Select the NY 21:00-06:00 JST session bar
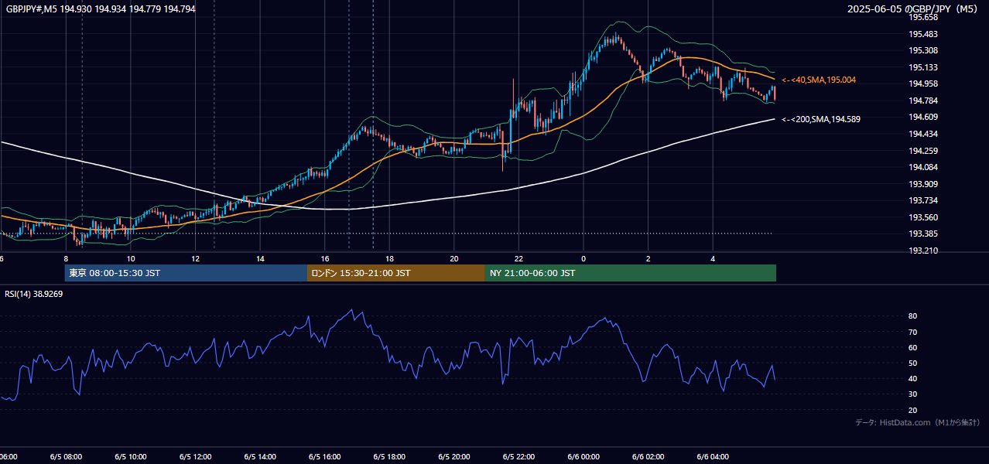 click(x=631, y=273)
